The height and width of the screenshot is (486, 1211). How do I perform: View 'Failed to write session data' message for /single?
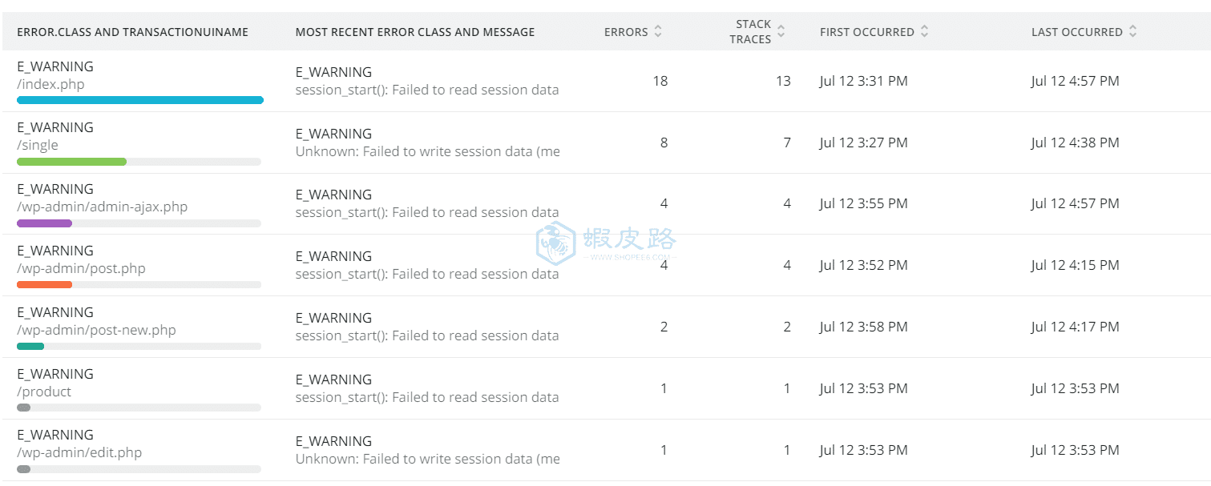pos(428,151)
